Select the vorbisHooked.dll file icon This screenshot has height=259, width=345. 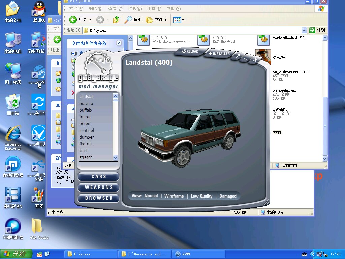point(263,40)
